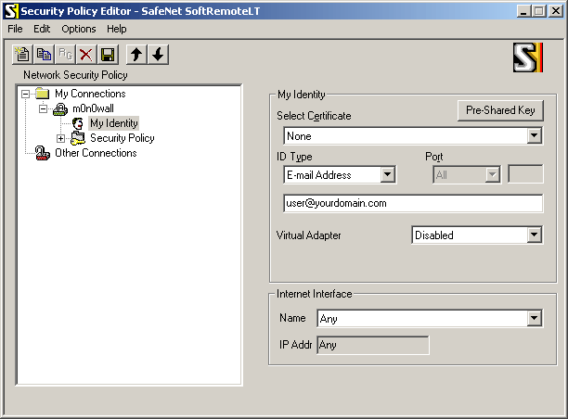Close the Security Policy Editor window
The width and height of the screenshot is (568, 419).
tap(556, 11)
